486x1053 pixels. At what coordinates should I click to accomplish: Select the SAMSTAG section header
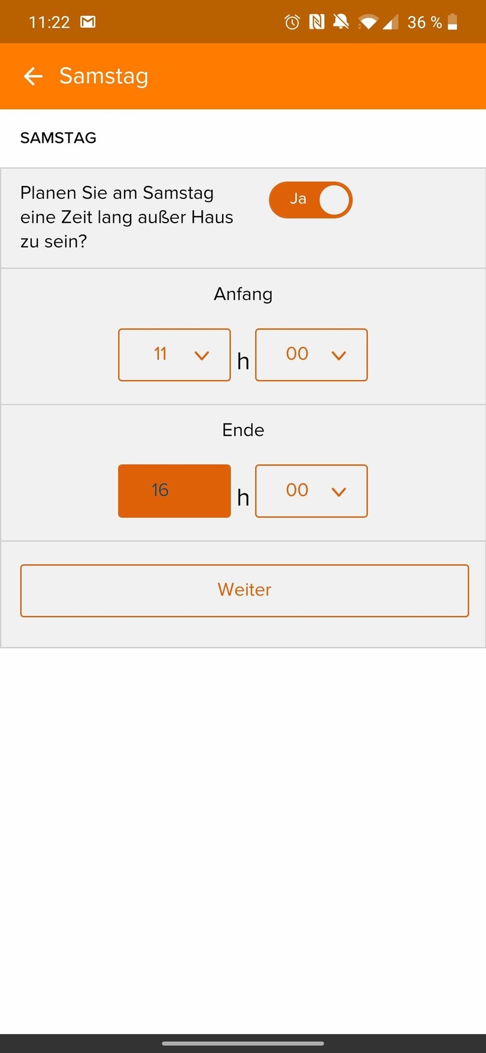pos(58,138)
